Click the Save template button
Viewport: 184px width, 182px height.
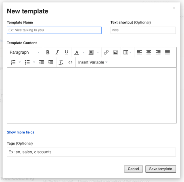(x=161, y=169)
